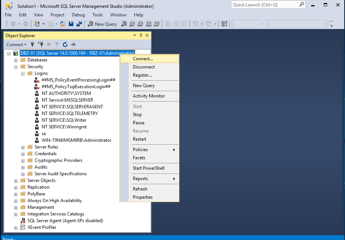Image resolution: width=345 pixels, height=240 pixels.
Task: Open the Help menu
Action: click(x=138, y=15)
